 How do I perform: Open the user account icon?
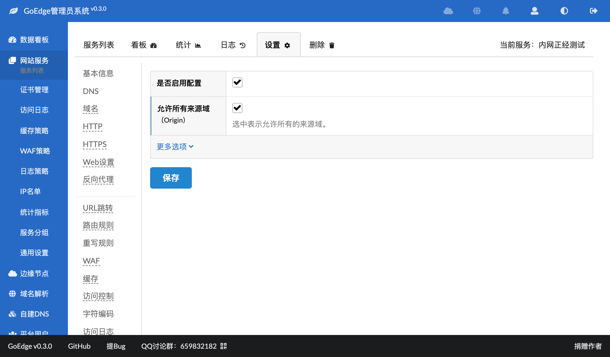(535, 11)
